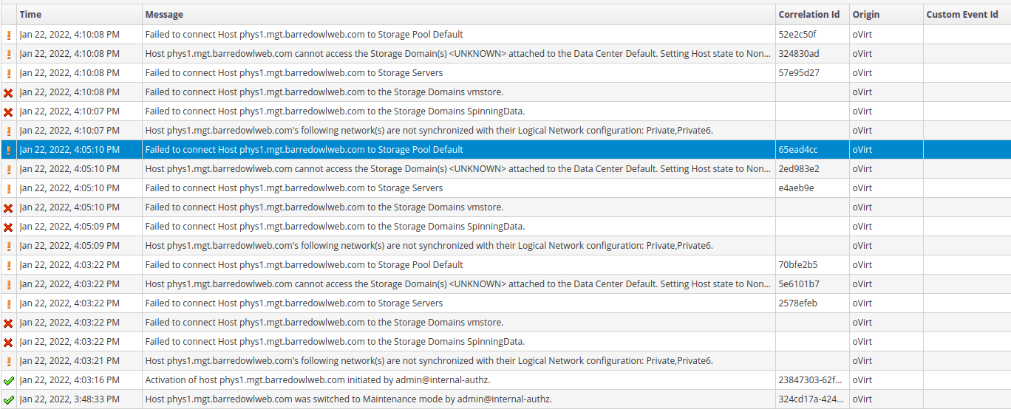This screenshot has width=1011, height=409.
Task: Click the red error icon for the 4:03:22 PM SpinningData failure
Action: click(x=8, y=342)
